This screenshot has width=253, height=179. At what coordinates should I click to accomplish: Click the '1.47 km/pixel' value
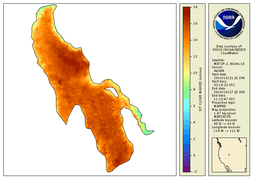(x=225, y=113)
